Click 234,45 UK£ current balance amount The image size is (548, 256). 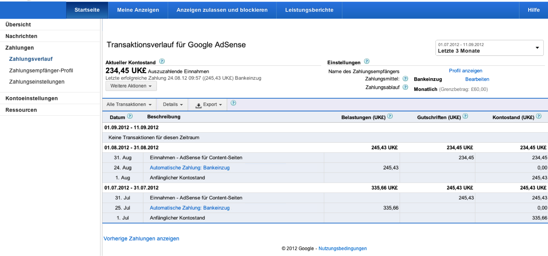[126, 71]
